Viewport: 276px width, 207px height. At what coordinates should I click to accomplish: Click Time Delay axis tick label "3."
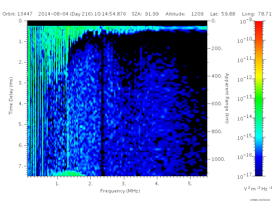click(21, 83)
